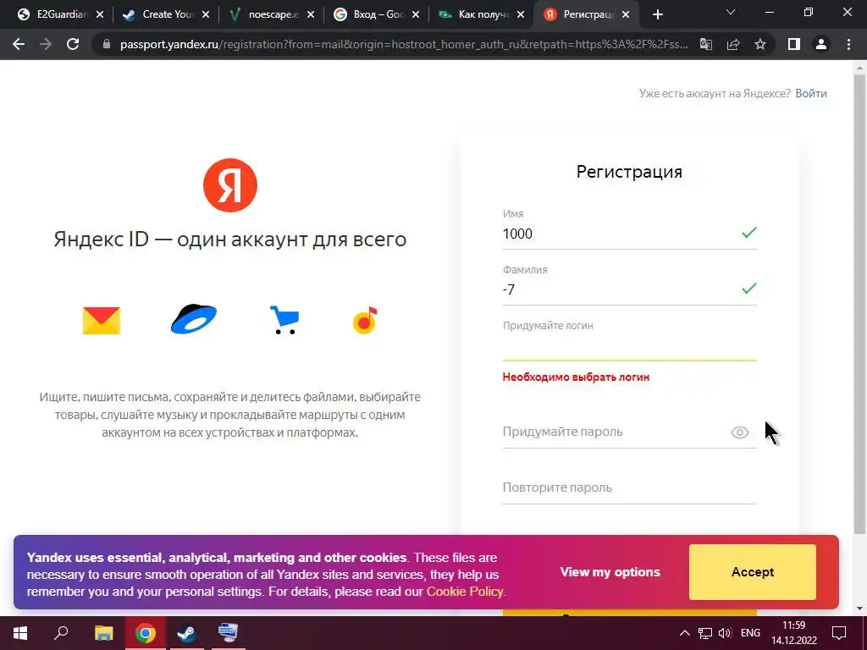The image size is (867, 650).
Task: Open the Chrome three-dot menu
Action: [x=848, y=44]
